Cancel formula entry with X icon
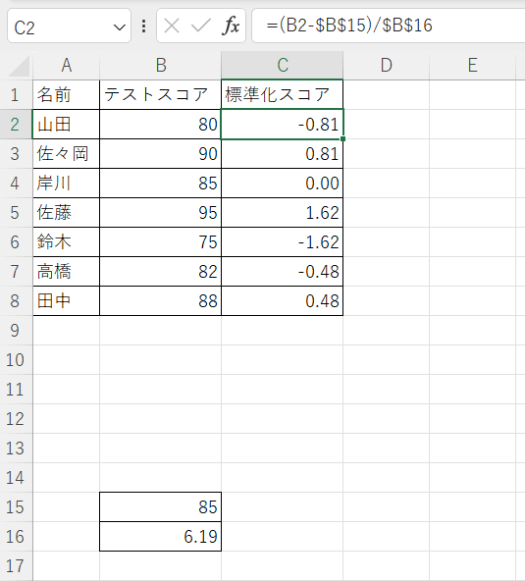525x581 pixels. click(172, 26)
